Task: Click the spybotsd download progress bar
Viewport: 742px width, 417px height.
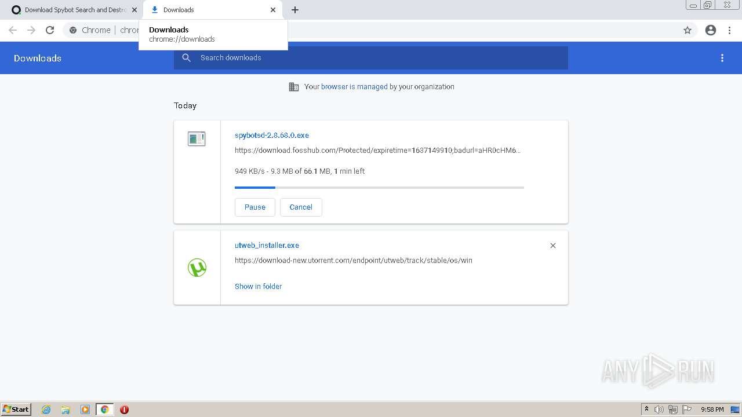Action: 379,188
